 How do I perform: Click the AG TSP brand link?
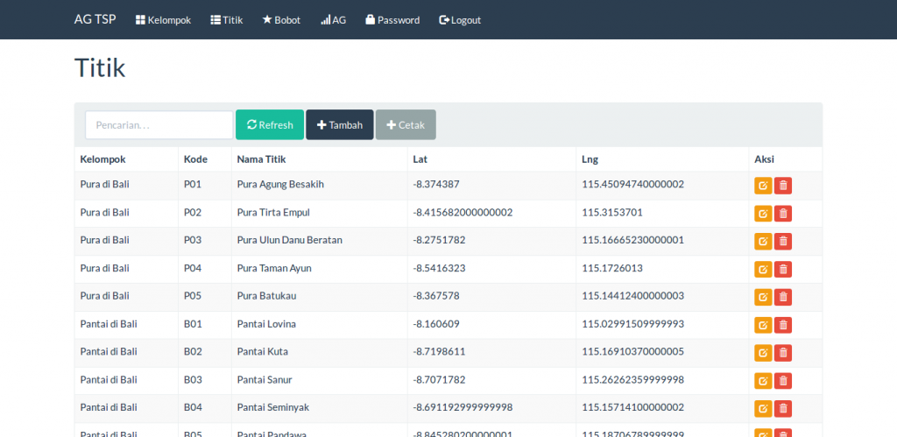pyautogui.click(x=95, y=19)
